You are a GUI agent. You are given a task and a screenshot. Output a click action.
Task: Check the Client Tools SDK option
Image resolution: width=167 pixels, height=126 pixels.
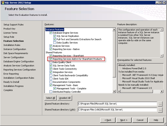pos(51,78)
